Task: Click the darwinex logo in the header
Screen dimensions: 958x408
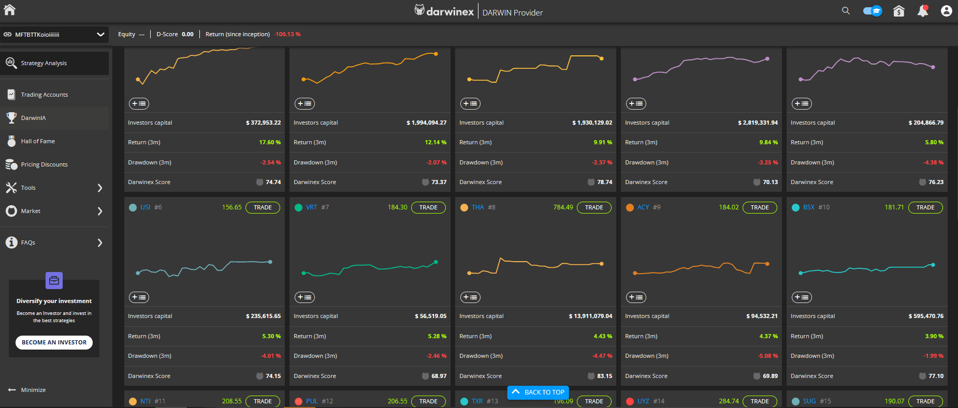Action: (444, 11)
